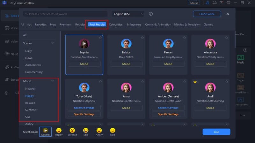Favorite the Alexandra voice star
Screen dimensions: 255x143
227,37
